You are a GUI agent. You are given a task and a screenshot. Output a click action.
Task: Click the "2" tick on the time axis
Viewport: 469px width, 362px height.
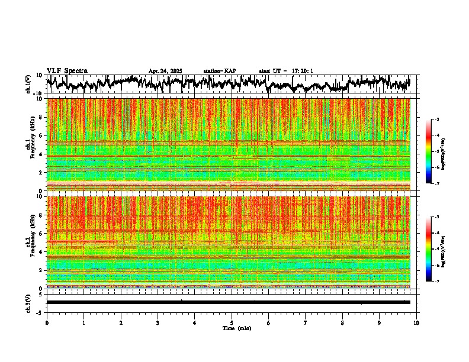tap(121, 323)
